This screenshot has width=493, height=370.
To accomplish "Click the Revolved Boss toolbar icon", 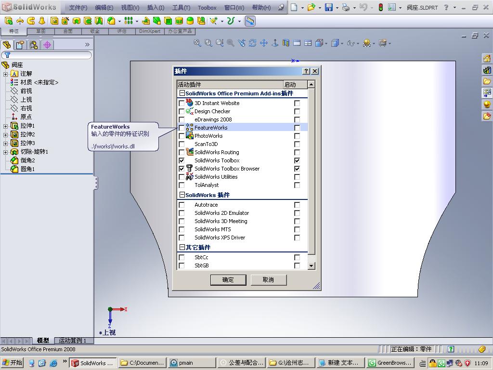I will click(x=20, y=21).
